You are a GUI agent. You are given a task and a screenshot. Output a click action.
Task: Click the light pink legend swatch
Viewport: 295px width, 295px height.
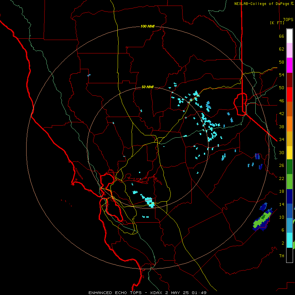coord(289,50)
